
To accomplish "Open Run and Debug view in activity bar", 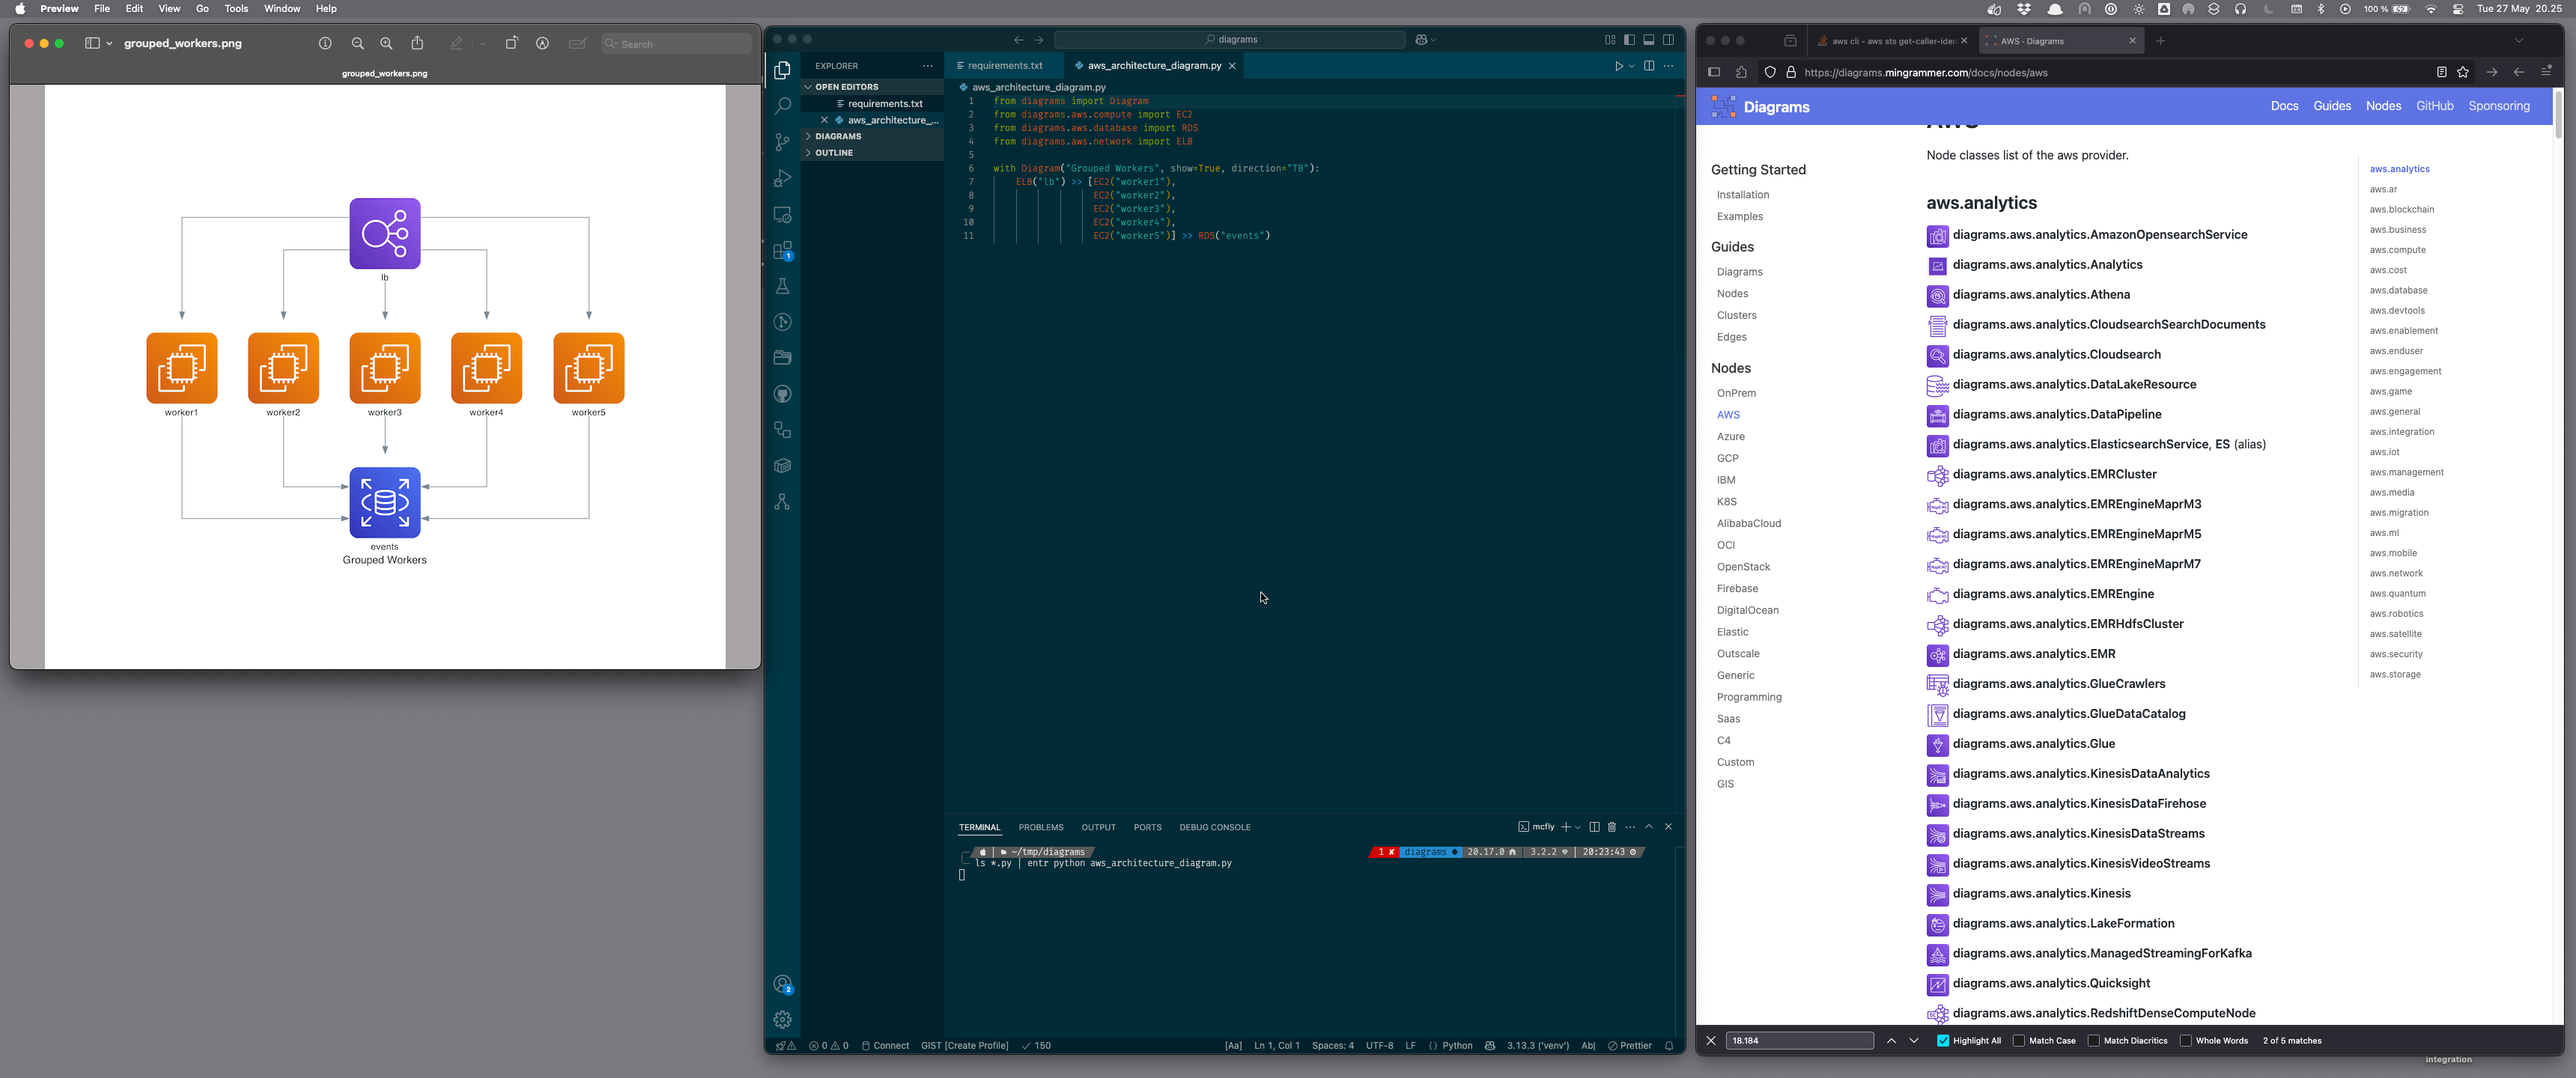I will pyautogui.click(x=782, y=178).
